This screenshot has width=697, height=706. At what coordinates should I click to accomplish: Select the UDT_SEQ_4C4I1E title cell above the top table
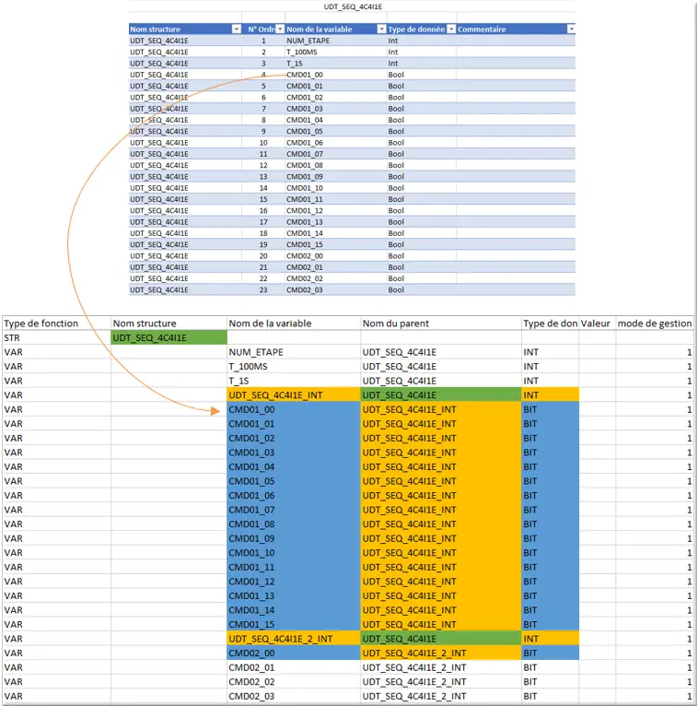coord(353,6)
